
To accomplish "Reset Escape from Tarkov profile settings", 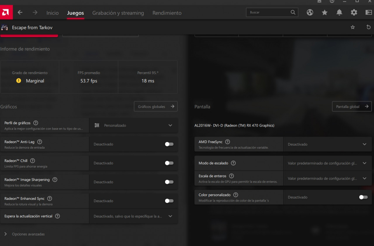I will click(x=368, y=27).
